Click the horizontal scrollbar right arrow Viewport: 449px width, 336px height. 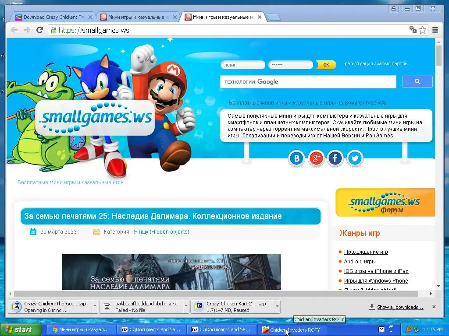pos(431,294)
